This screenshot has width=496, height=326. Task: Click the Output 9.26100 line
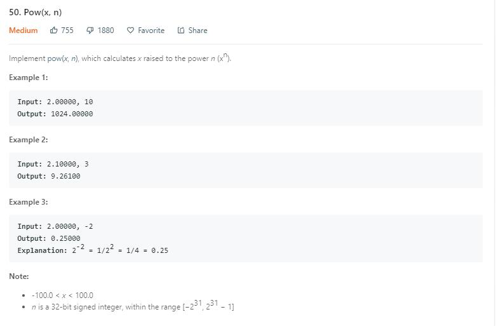click(x=49, y=176)
